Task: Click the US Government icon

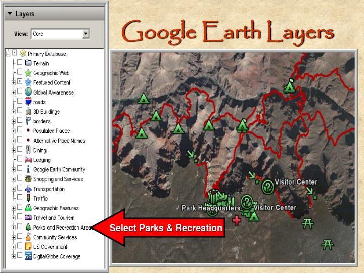Action: click(28, 246)
